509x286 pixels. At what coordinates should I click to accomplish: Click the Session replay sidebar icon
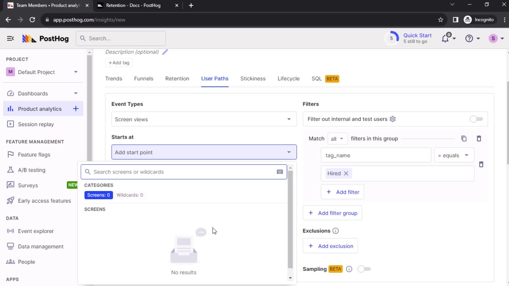click(x=11, y=124)
